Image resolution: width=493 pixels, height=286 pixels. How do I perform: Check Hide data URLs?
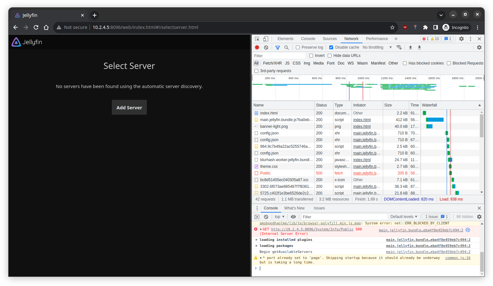330,55
